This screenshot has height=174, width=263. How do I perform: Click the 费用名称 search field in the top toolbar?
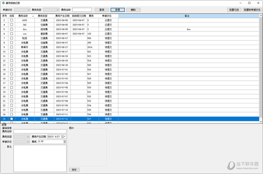[x=82, y=10]
